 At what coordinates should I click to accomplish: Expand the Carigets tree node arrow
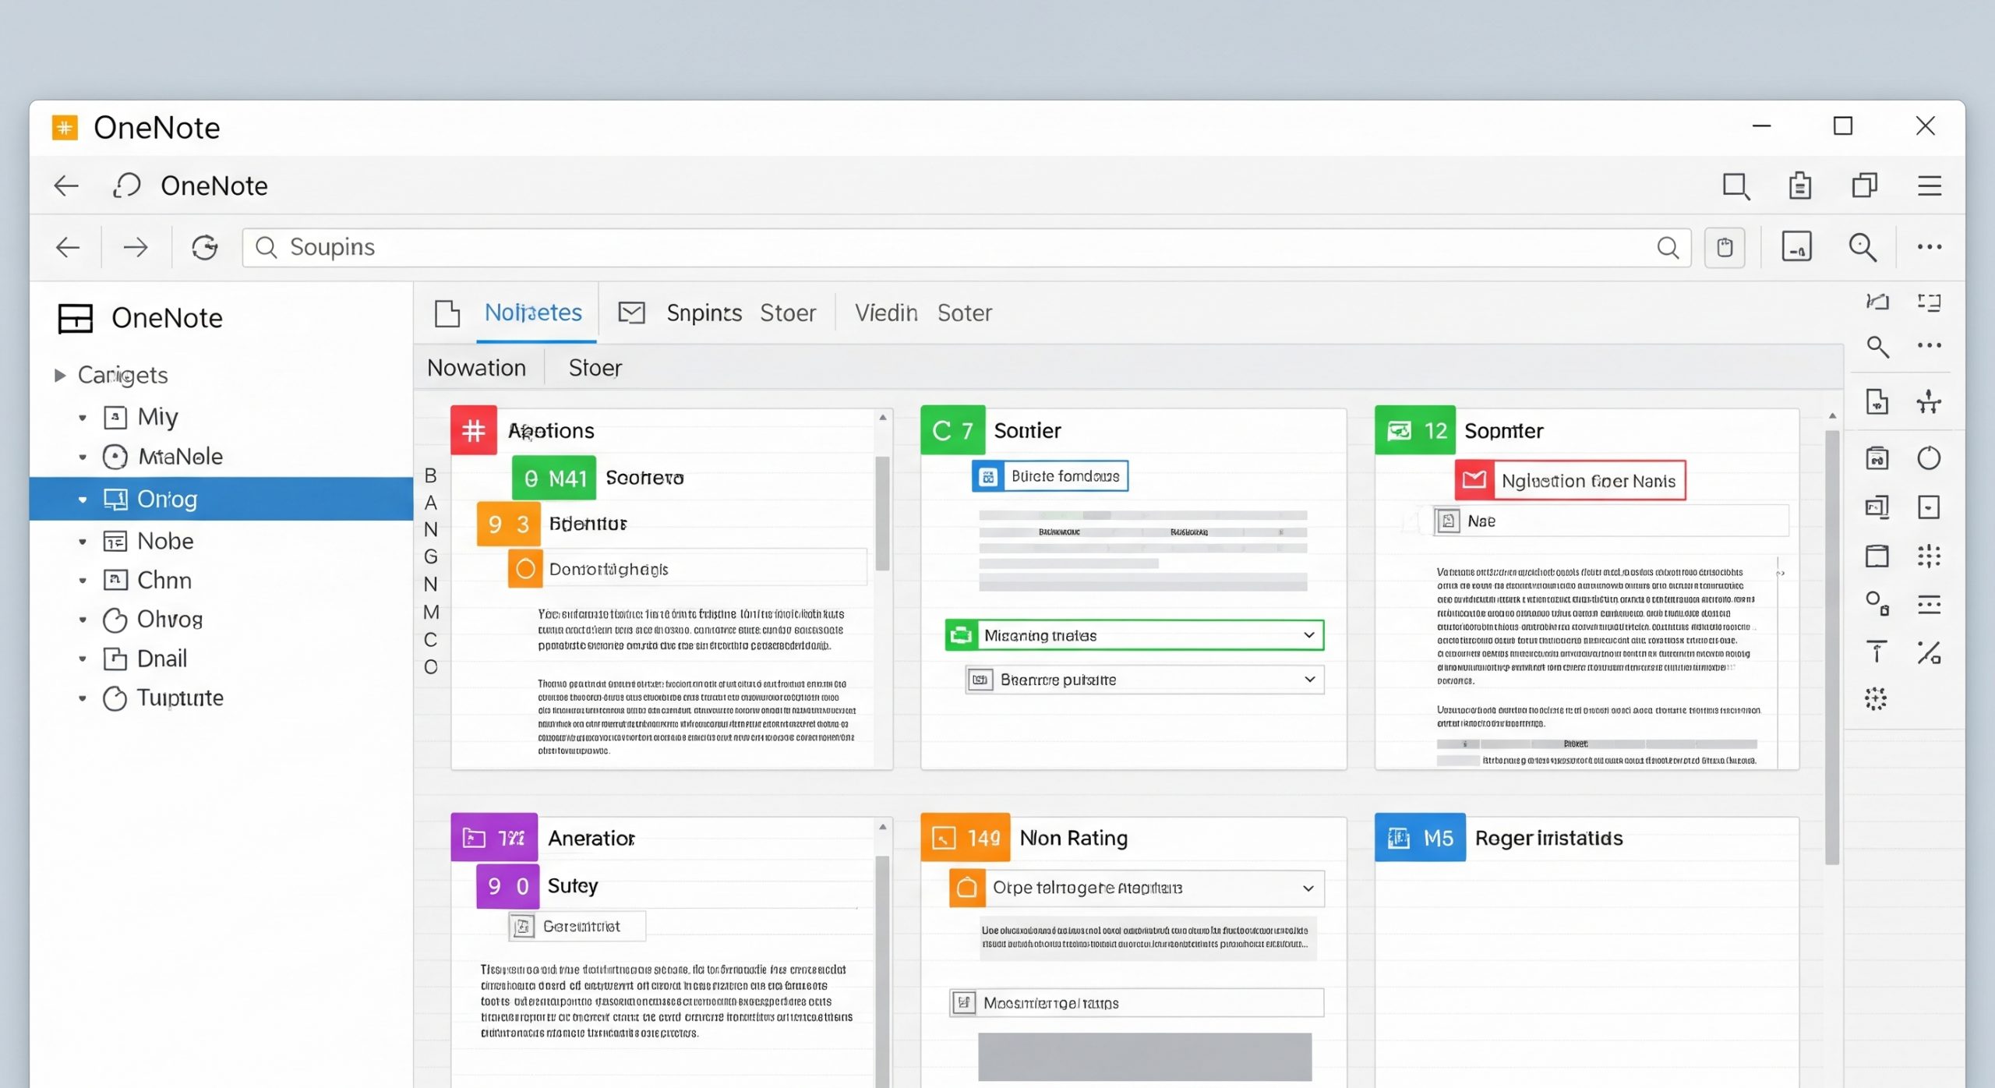click(60, 375)
